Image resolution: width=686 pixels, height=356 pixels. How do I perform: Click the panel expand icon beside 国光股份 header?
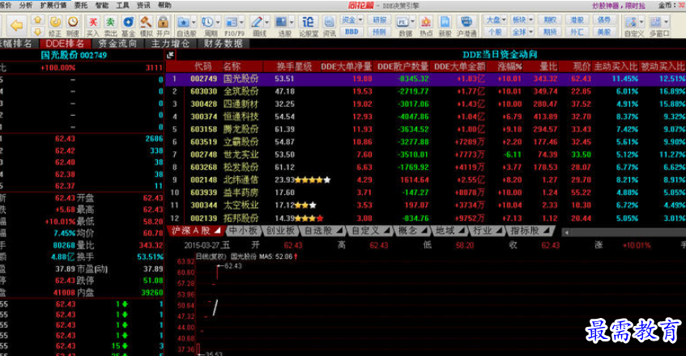click(170, 54)
